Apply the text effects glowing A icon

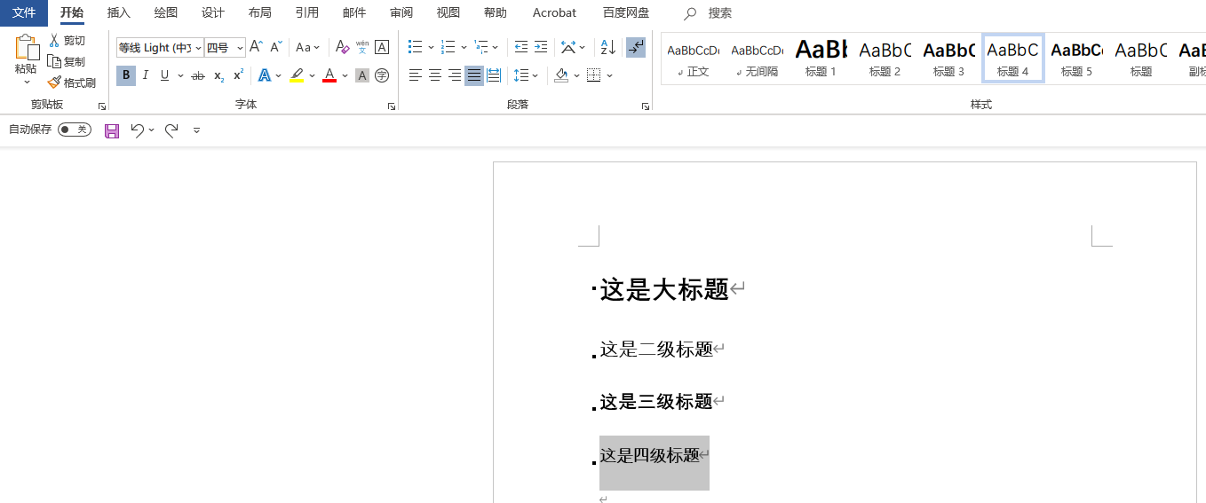[x=264, y=75]
